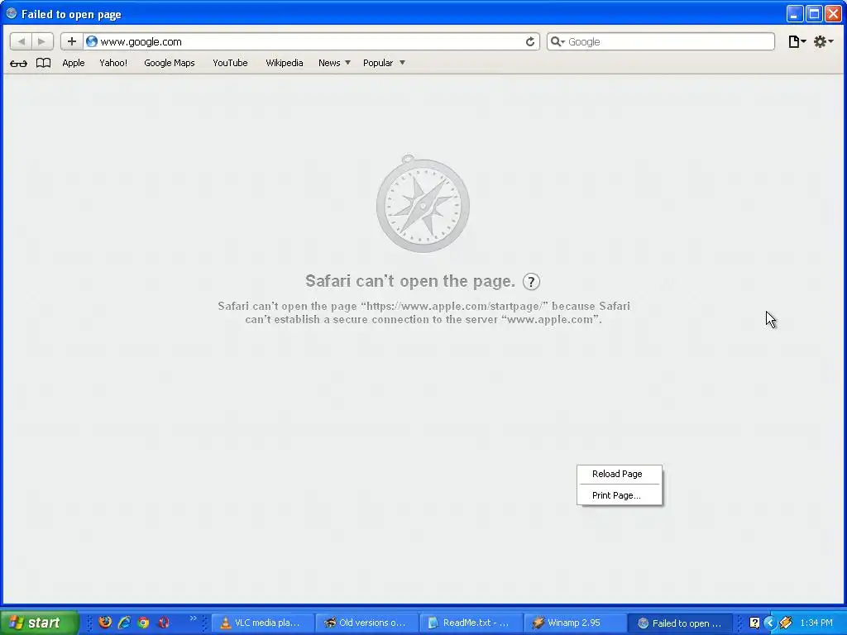Open the Apple bookmark
This screenshot has height=635, width=847.
pyautogui.click(x=74, y=63)
